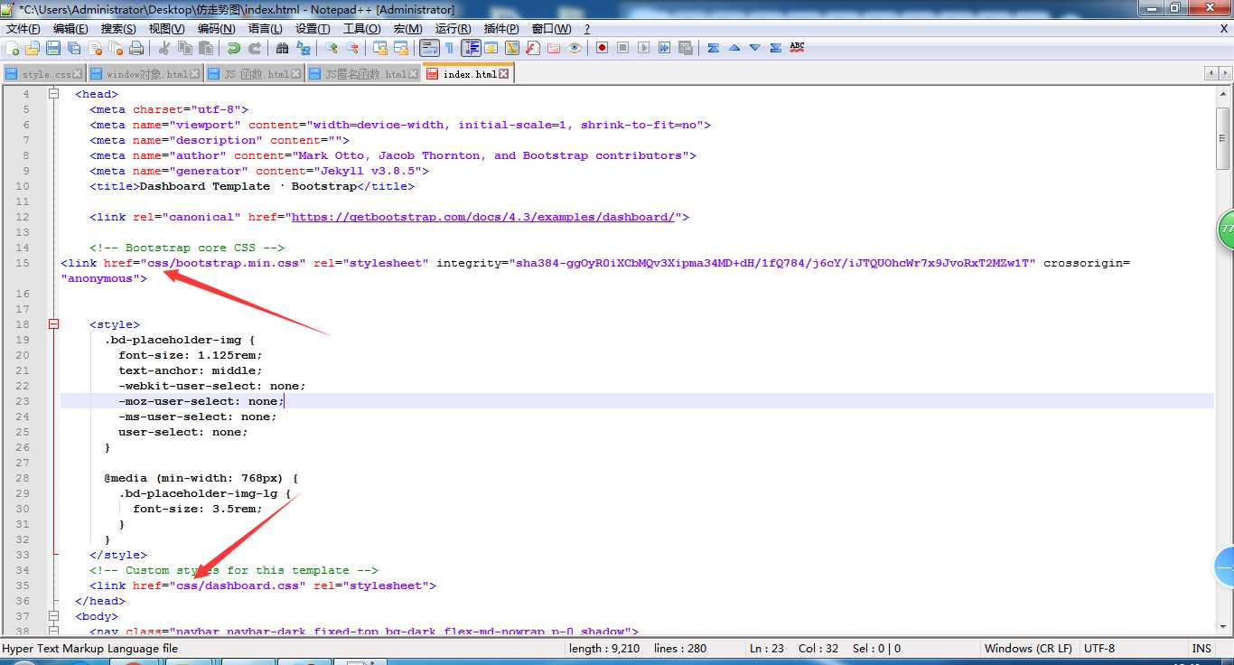Click the user-defined language dialog icon
The height and width of the screenshot is (665, 1234).
[491, 48]
